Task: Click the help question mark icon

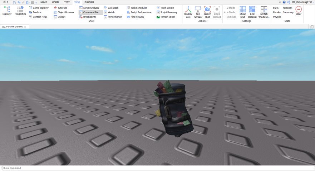Action: 284,2
